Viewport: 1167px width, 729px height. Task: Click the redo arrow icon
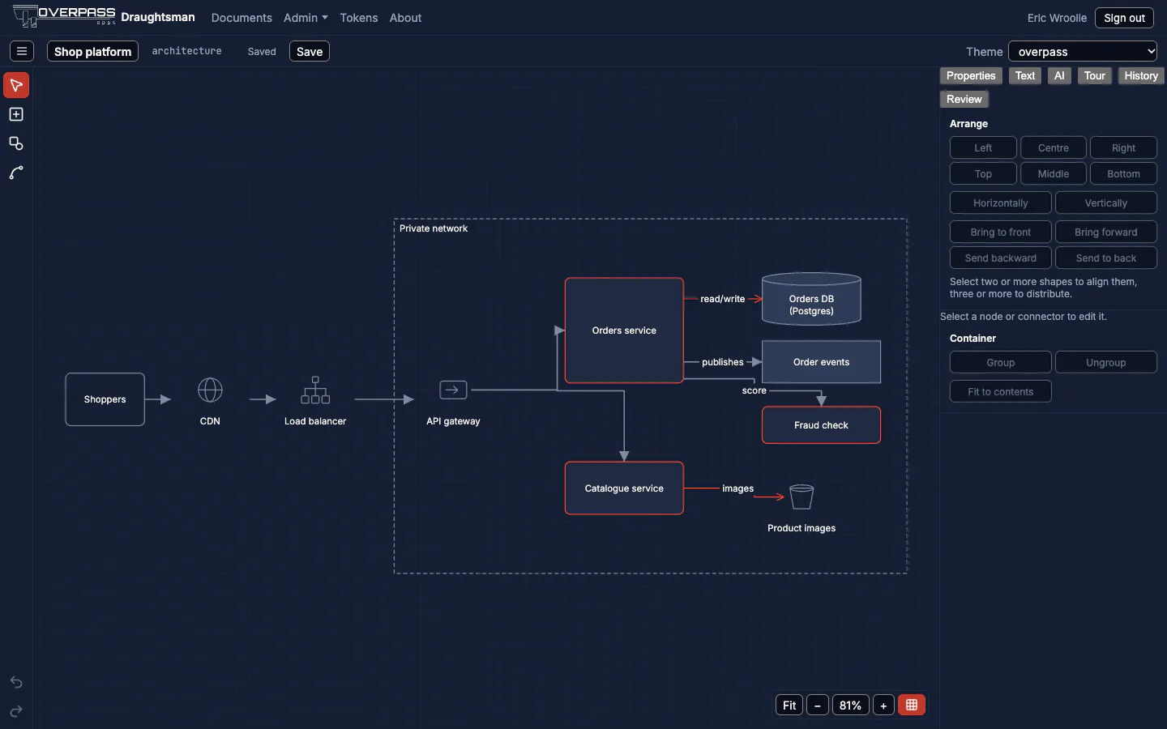click(x=16, y=711)
